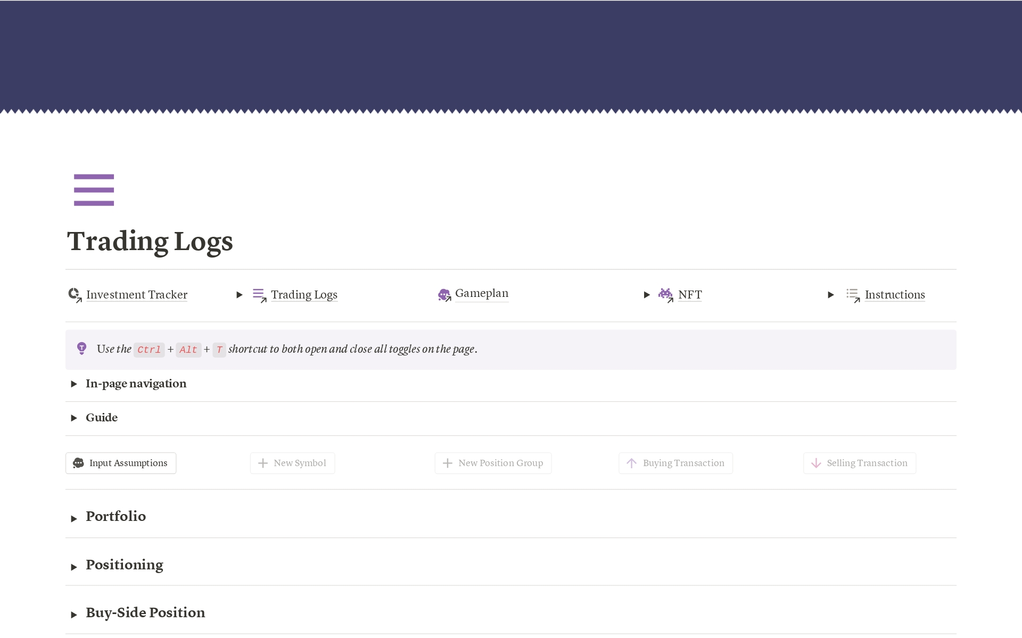Screen dimensions: 1022x638
Task: Expand the In-page navigation toggle
Action: (x=74, y=384)
